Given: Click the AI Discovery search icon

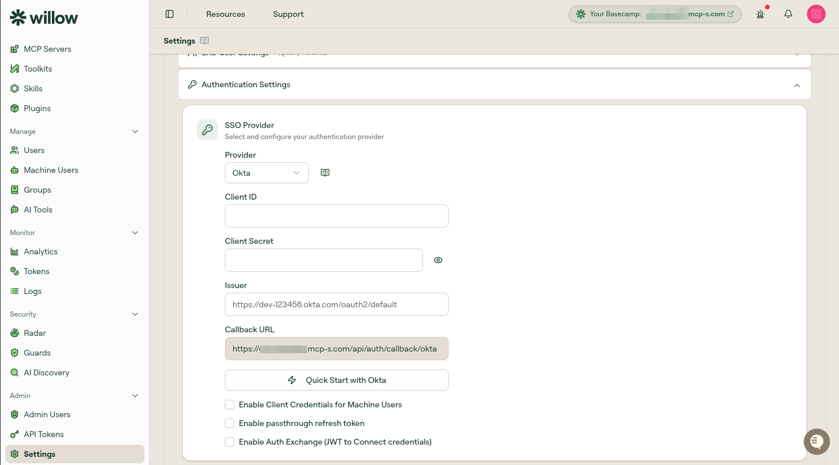Looking at the screenshot, I should pyautogui.click(x=15, y=372).
